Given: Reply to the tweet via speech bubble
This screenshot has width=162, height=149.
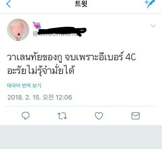Looking at the screenshot, I should point(26,115).
